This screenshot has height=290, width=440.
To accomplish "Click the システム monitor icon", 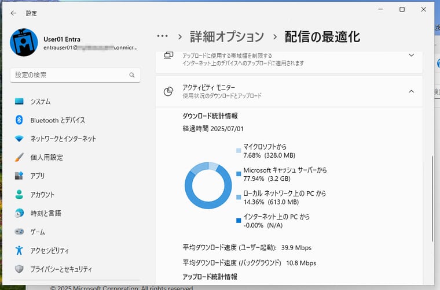I will [x=19, y=101].
